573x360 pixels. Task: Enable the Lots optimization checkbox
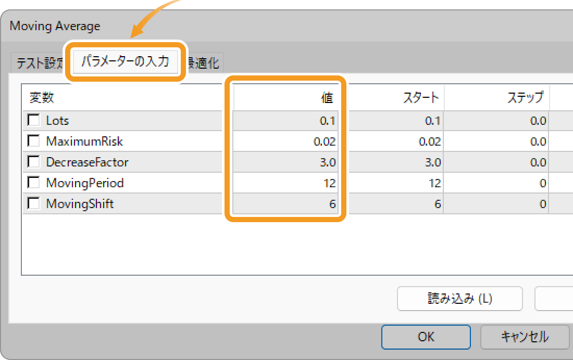click(x=34, y=120)
